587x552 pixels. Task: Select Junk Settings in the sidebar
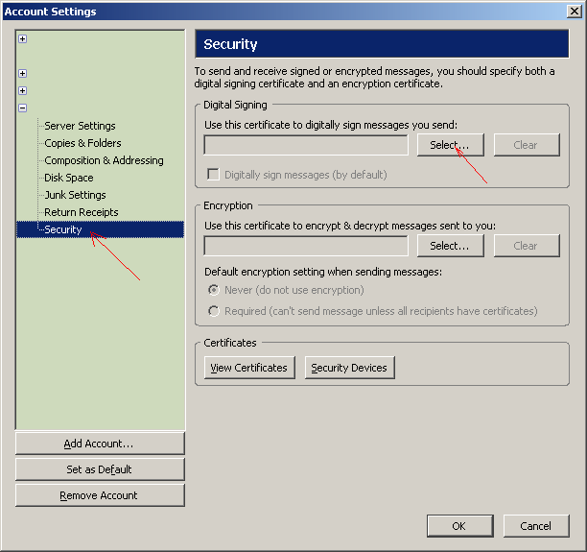point(75,195)
